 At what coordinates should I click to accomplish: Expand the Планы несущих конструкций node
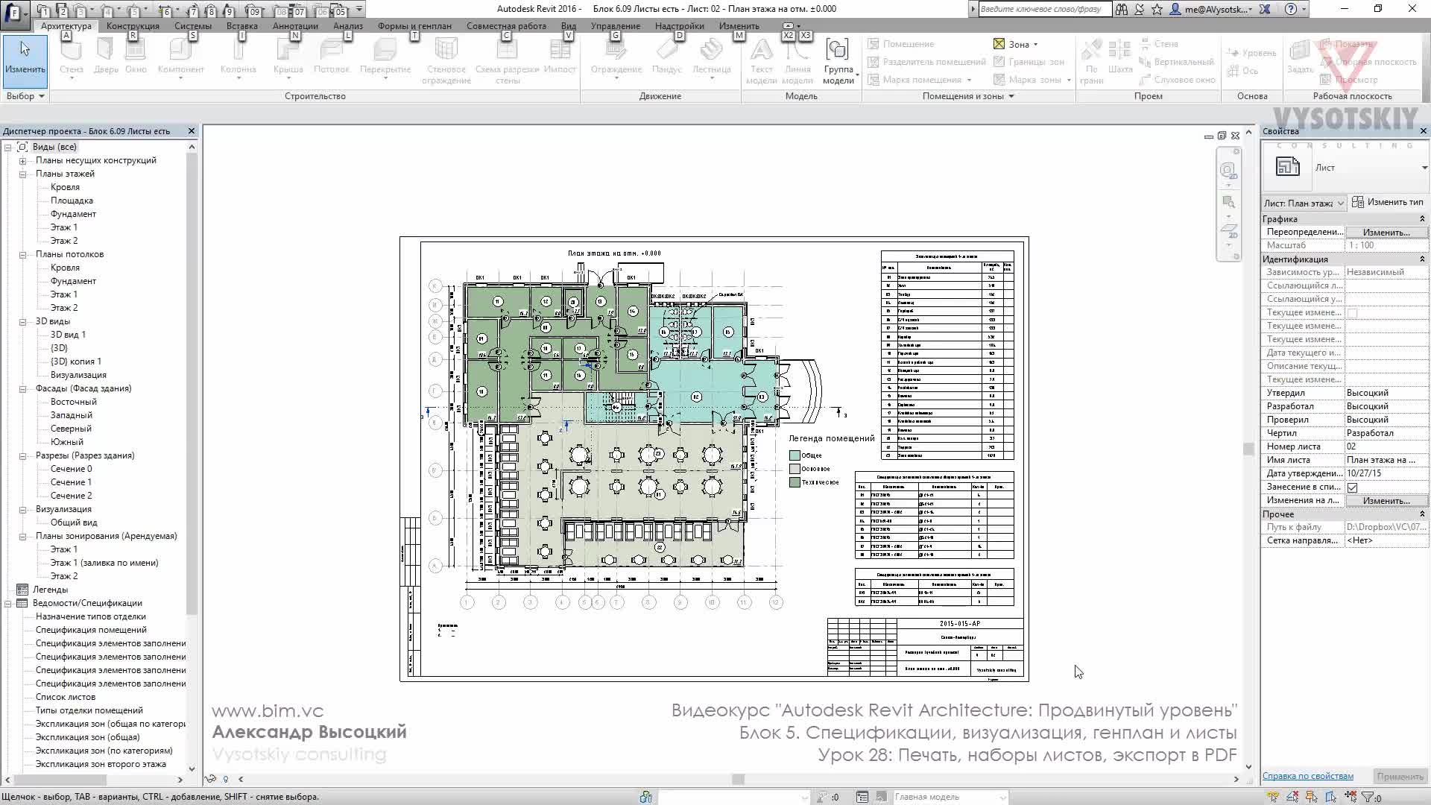(x=23, y=161)
